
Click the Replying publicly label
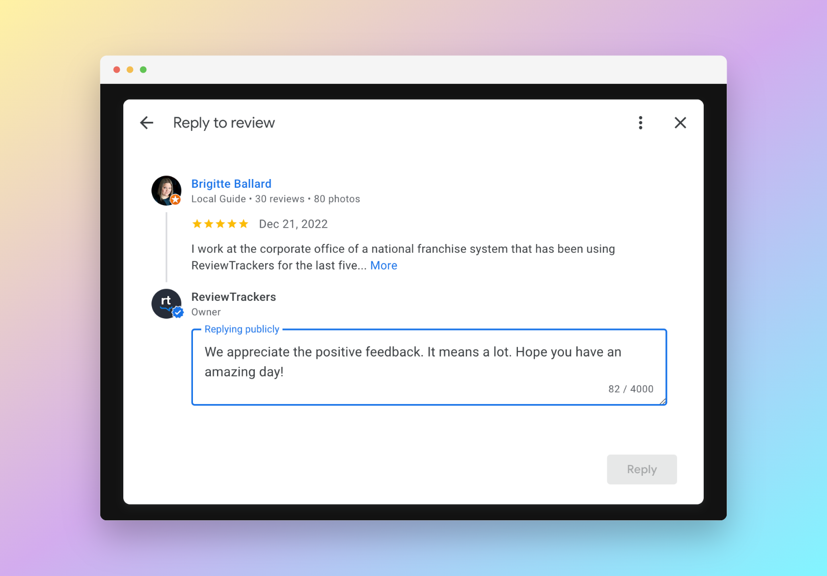[x=242, y=329]
